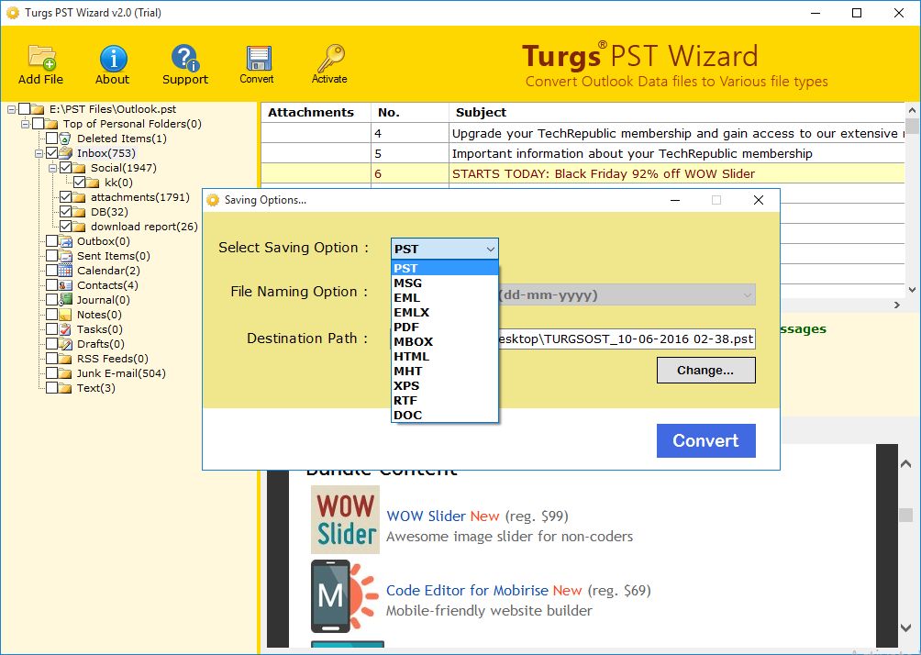Check the Junk E-mail(504) checkbox

pos(51,373)
